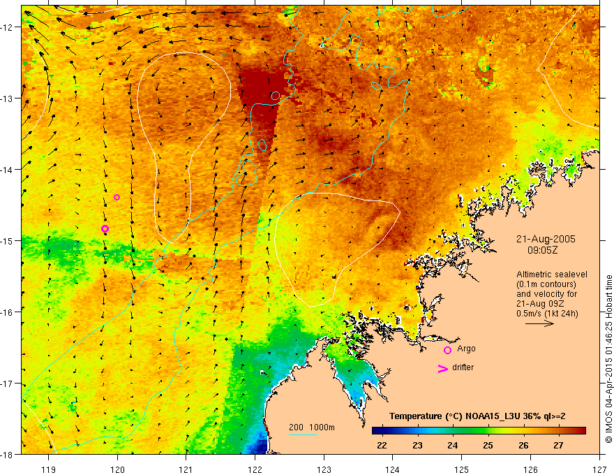
Task: Click the longitude axis label 121
Action: pos(186,469)
